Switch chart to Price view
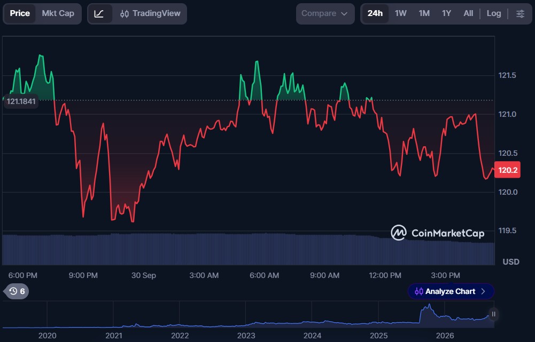 click(x=20, y=14)
